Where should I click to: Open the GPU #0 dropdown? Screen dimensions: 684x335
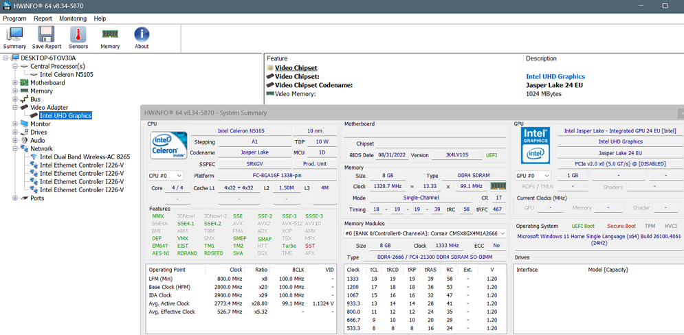point(534,176)
